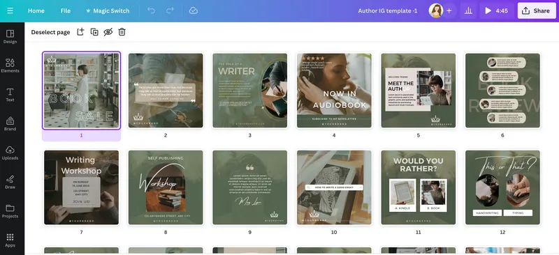Start presentation with 4:45 play button
Screen dimensions: 559x255
click(496, 10)
